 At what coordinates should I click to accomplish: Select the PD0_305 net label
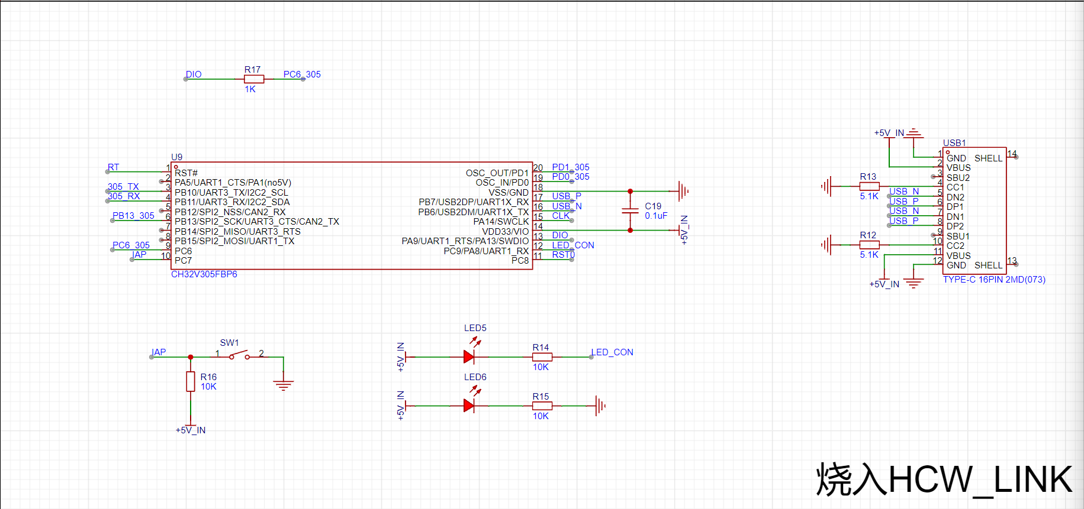571,177
